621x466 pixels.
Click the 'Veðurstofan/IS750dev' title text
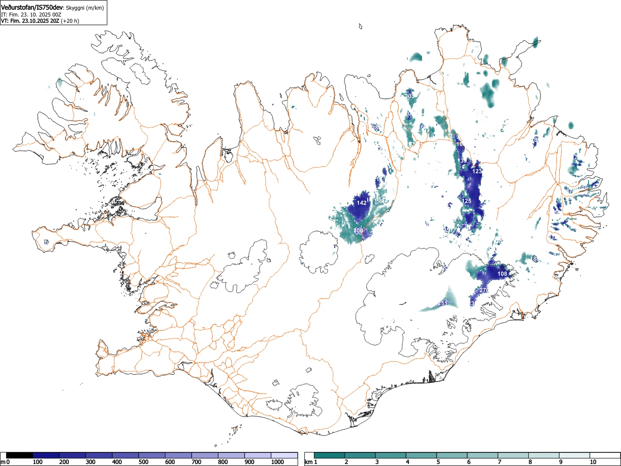click(x=32, y=7)
